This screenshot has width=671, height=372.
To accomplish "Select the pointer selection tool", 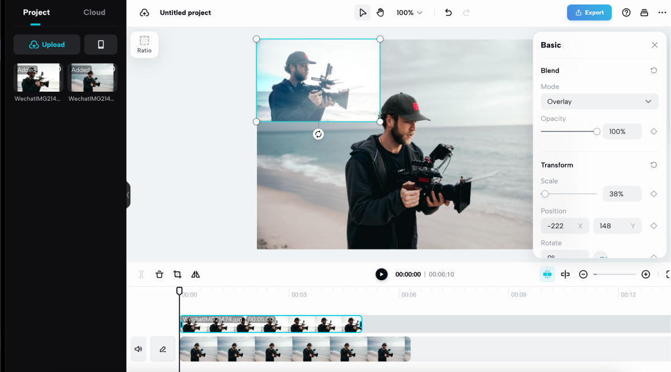I will (x=363, y=12).
